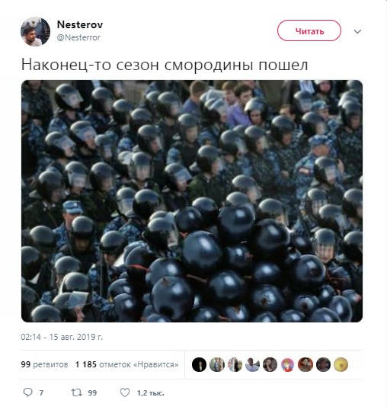387x410 pixels.
Task: Open the second liker avatar in the row
Action: (x=217, y=364)
